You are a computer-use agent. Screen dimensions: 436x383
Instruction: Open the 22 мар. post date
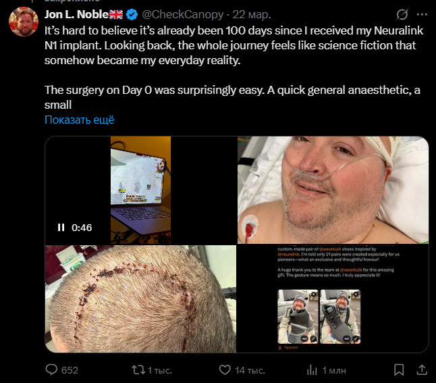(252, 14)
